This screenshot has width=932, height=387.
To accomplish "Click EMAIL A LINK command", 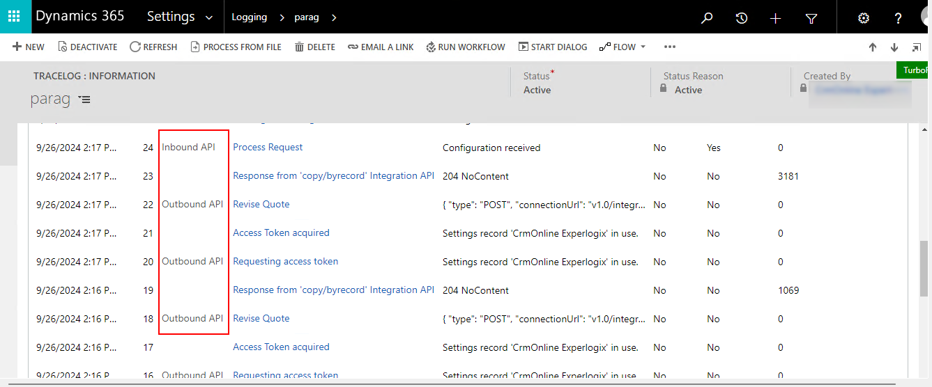I will (x=381, y=47).
